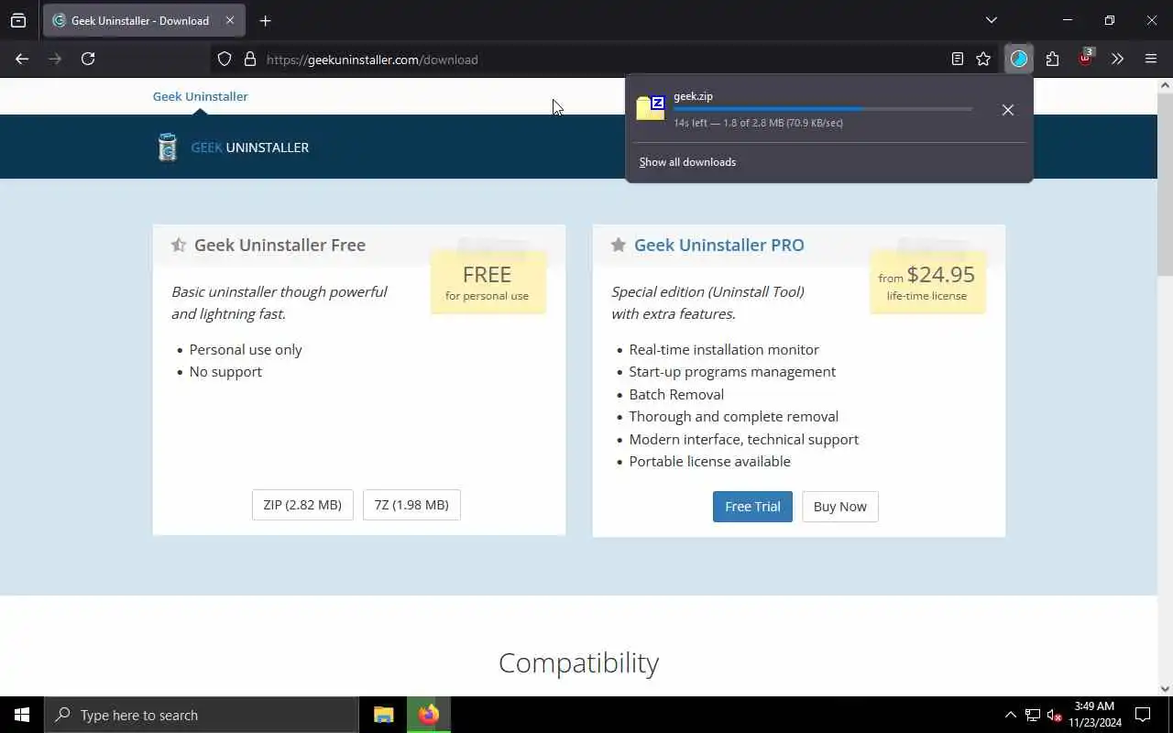Open the geek.zip file icon
Viewport: 1173px width, 733px height.
651,108
